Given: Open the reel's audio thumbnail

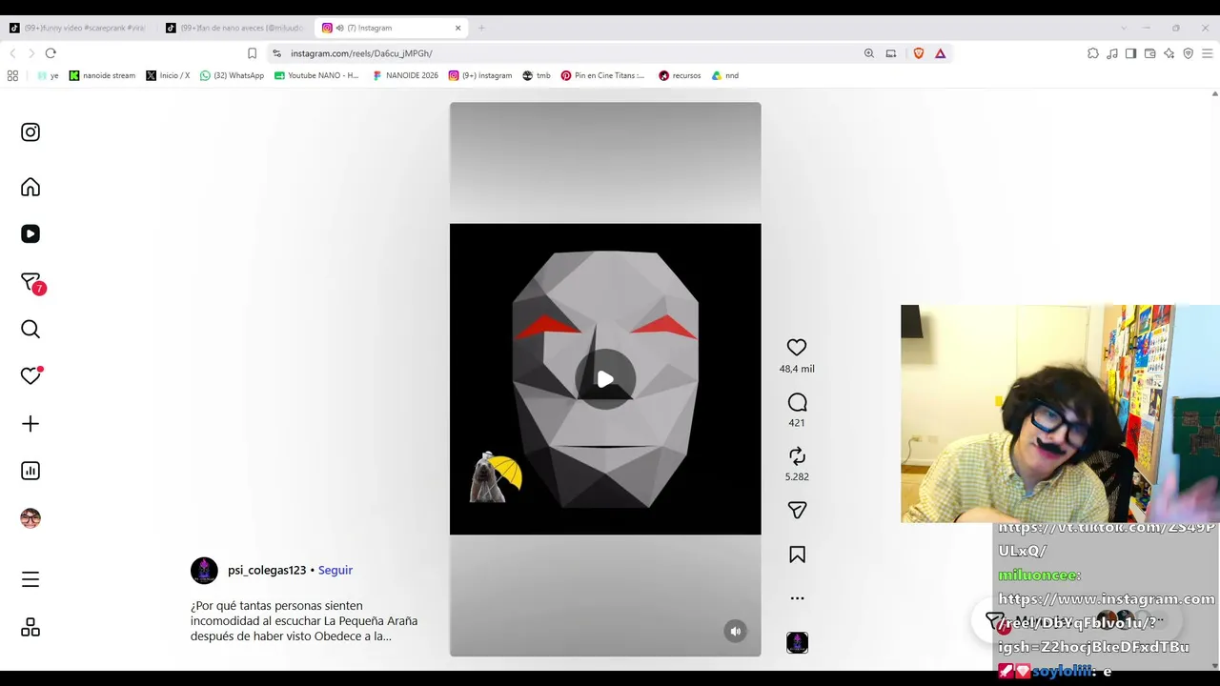Looking at the screenshot, I should (797, 643).
